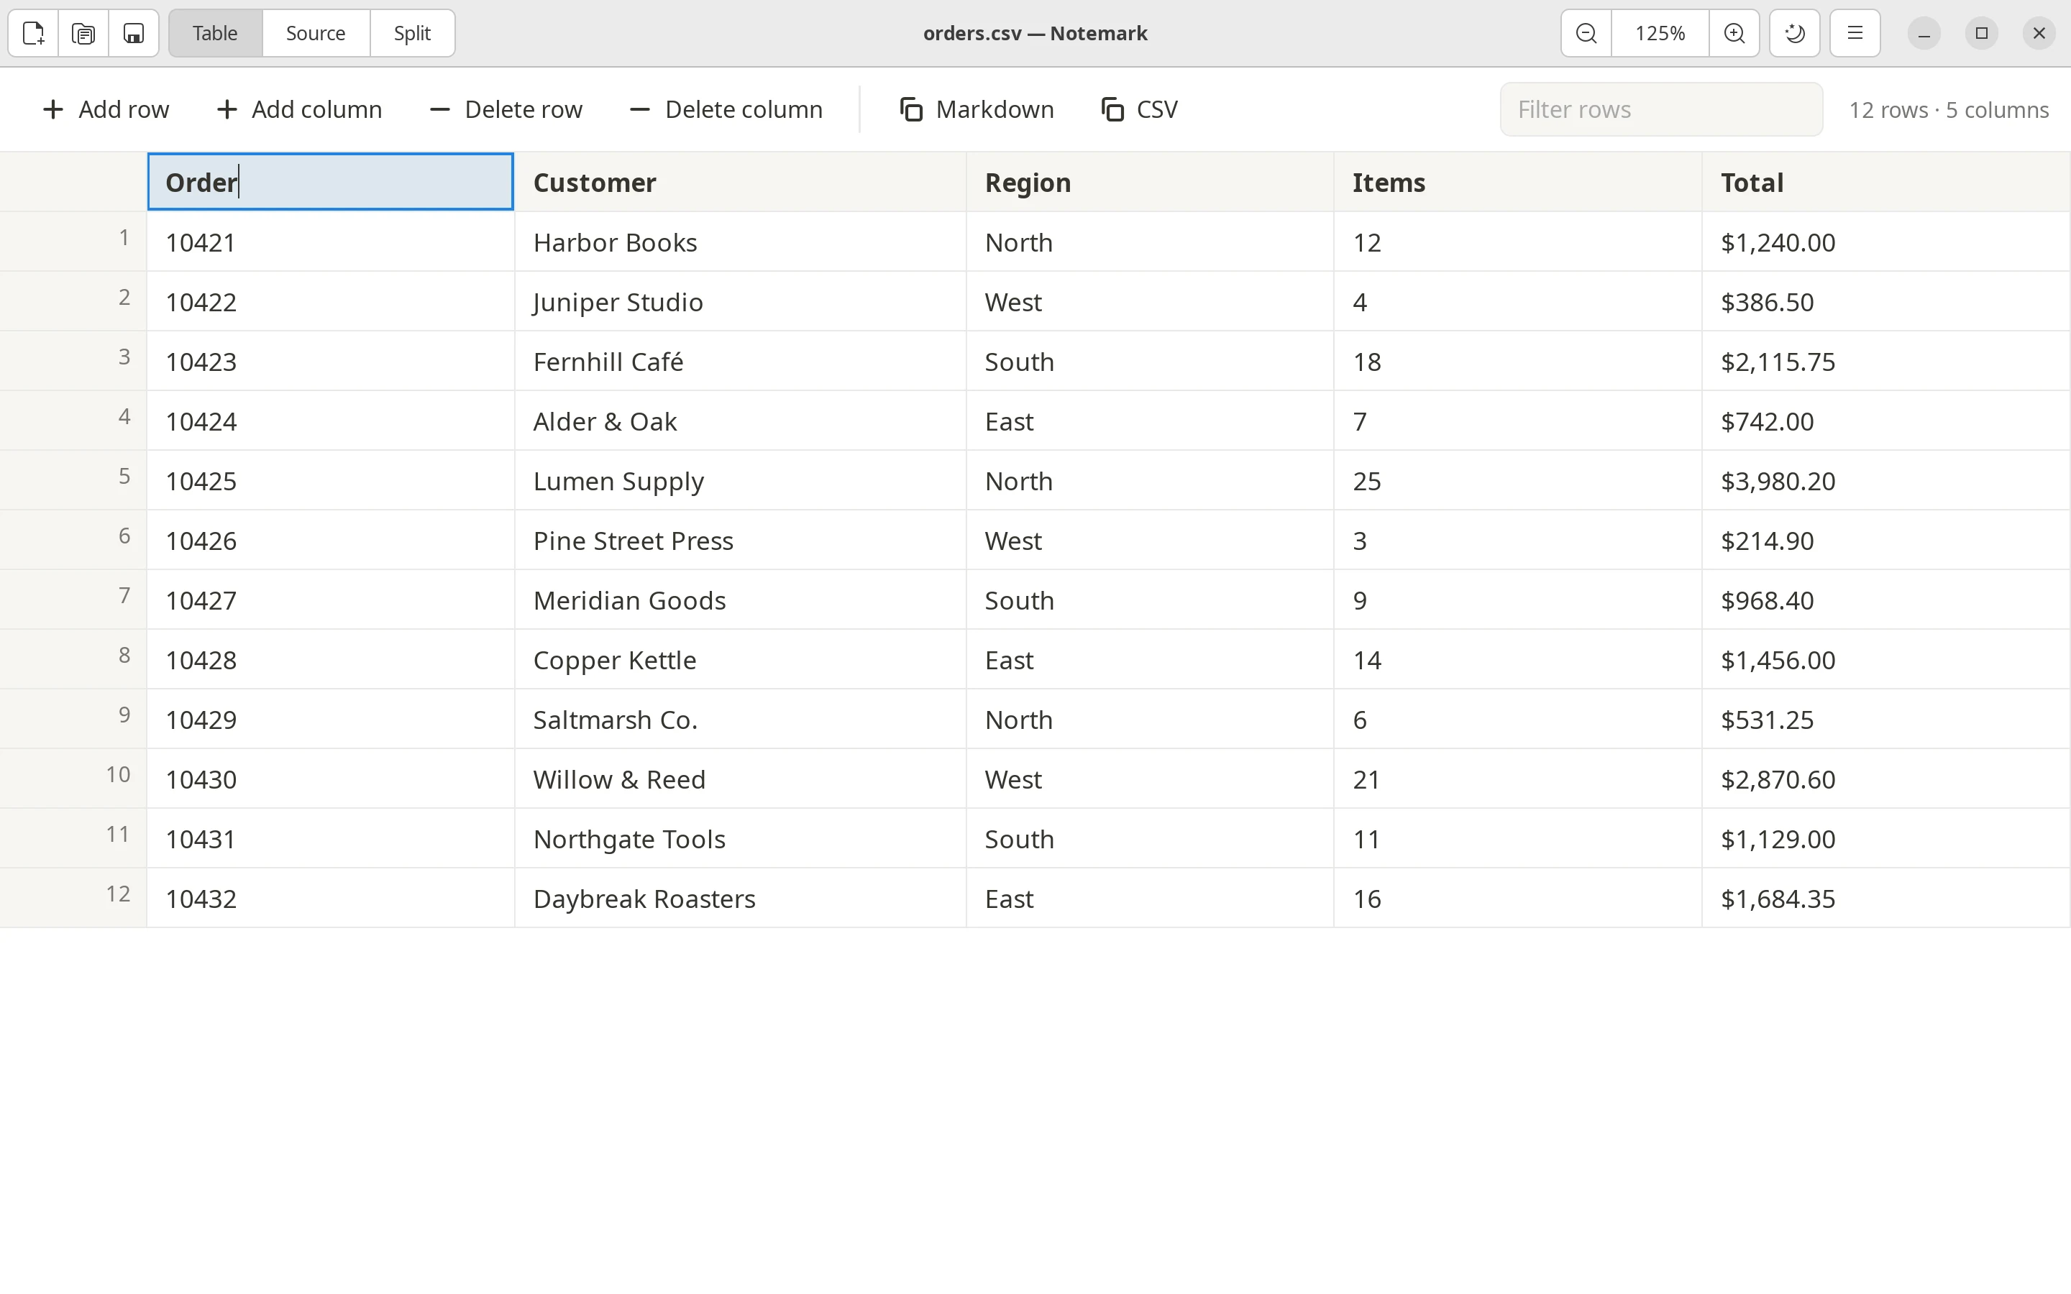The image size is (2071, 1294).
Task: Toggle dark mode with the moon icon
Action: (1795, 33)
